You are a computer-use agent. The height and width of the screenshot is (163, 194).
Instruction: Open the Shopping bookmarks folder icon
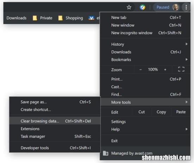[x=60, y=18]
